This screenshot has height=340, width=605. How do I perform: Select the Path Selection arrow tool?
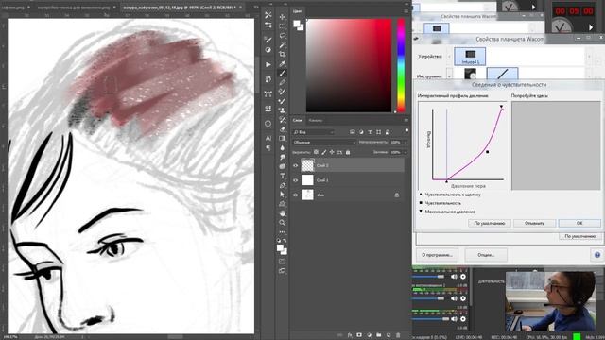283,195
